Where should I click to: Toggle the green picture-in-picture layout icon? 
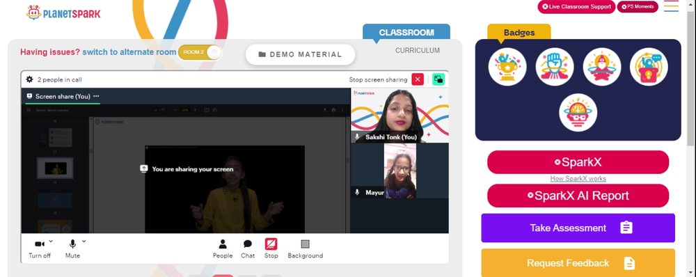click(x=438, y=79)
